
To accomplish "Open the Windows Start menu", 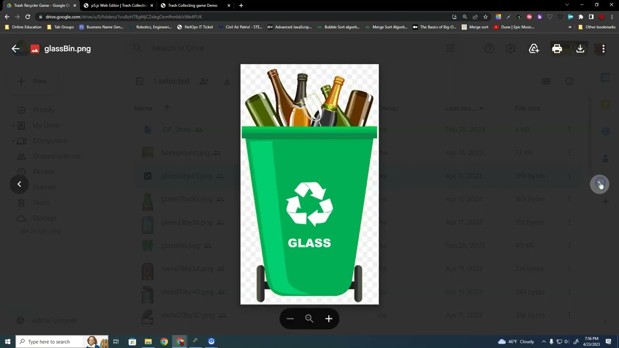I will tap(7, 342).
